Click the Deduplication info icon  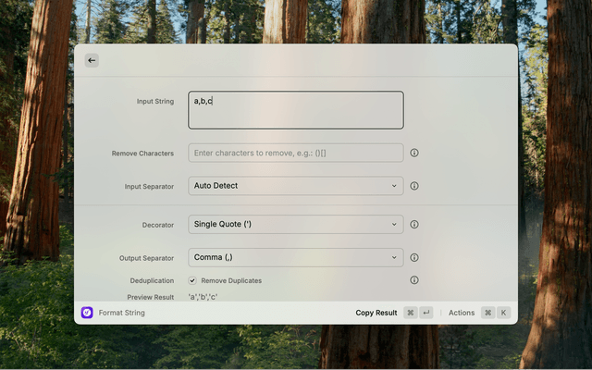coord(414,280)
